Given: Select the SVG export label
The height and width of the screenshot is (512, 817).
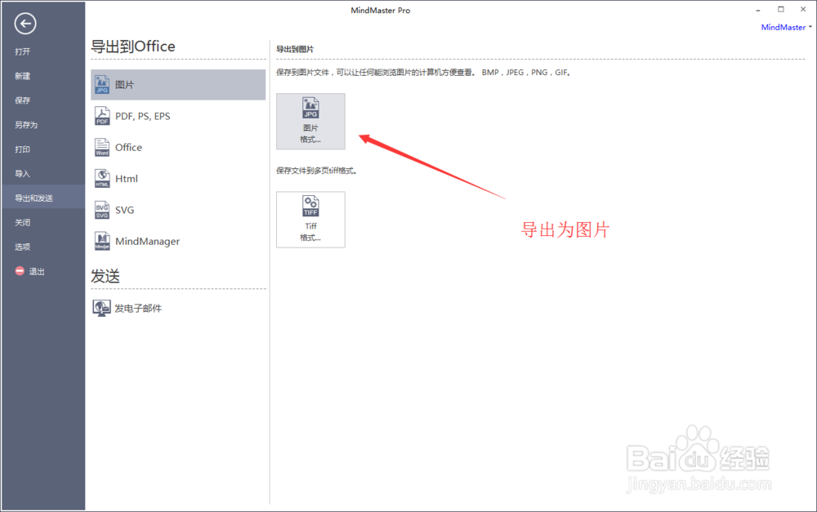Looking at the screenshot, I should (124, 210).
